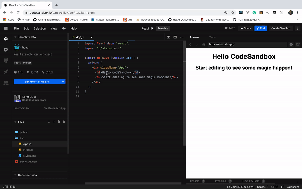Switch to the Tests tab
This screenshot has height=189, width=302.
[212, 37]
